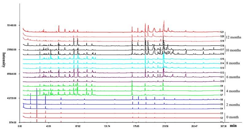Click the 'min' x-axis unit label

click(234, 126)
